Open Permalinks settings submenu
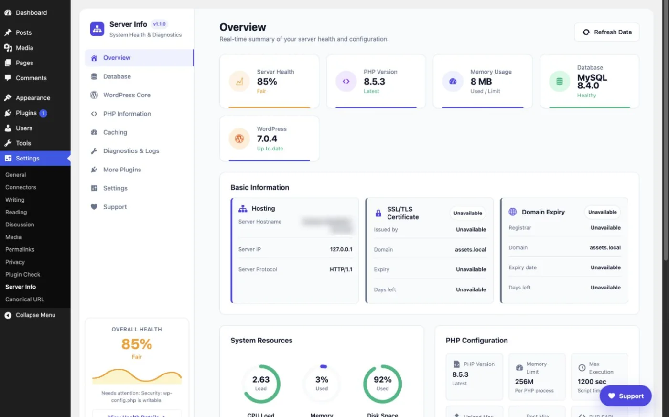This screenshot has width=669, height=417. pos(20,249)
